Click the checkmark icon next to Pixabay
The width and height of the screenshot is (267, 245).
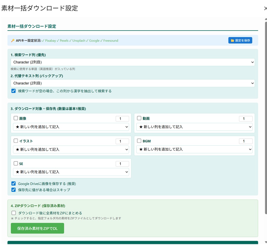coord(44,41)
